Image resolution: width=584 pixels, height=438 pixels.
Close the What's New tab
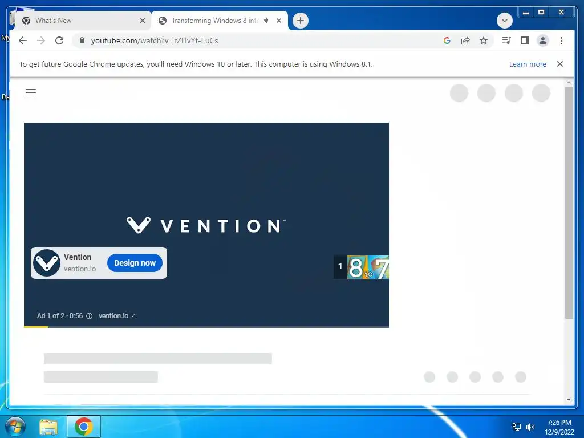coord(142,21)
